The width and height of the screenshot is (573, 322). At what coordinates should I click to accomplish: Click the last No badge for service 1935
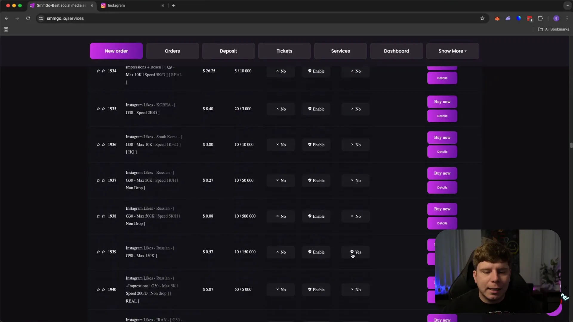click(x=355, y=109)
